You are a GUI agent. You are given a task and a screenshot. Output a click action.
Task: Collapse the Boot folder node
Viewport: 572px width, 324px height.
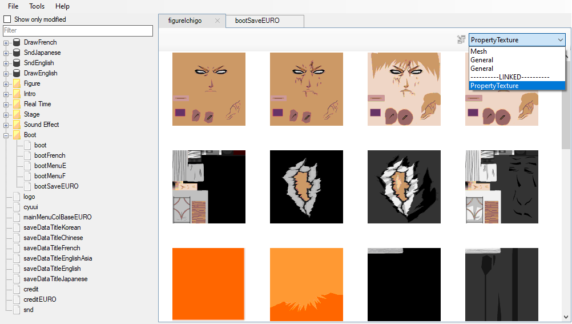(x=6, y=135)
